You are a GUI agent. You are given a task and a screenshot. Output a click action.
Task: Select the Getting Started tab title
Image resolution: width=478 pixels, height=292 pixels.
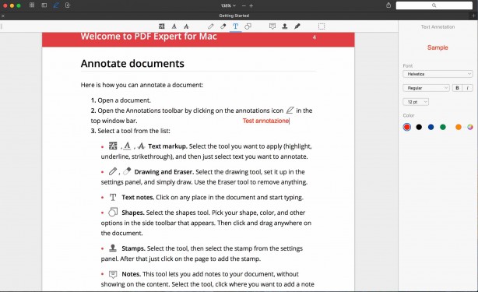pyautogui.click(x=234, y=16)
